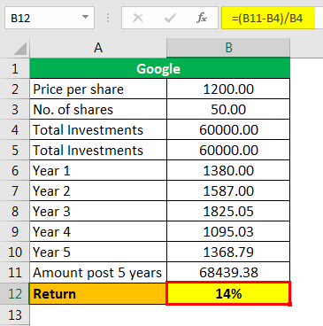The width and height of the screenshot is (323, 326).
Task: Click the Select All corner triangle
Action: (20, 49)
